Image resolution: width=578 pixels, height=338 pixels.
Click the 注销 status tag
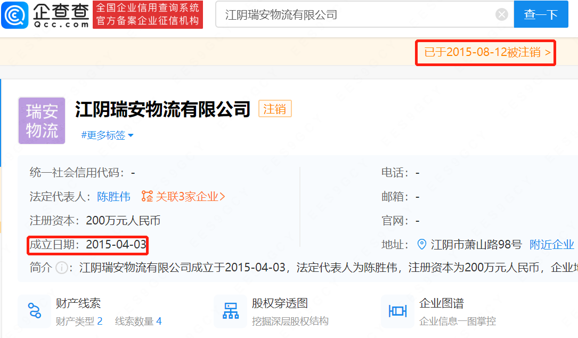click(275, 109)
